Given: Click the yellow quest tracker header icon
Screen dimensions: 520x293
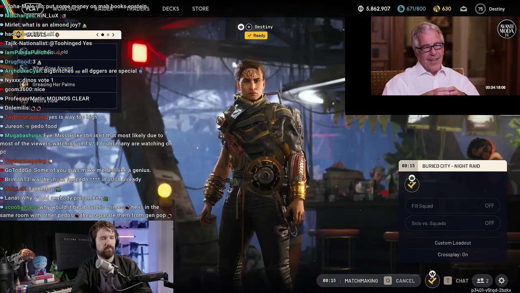Looking at the screenshot, I should click(x=18, y=34).
